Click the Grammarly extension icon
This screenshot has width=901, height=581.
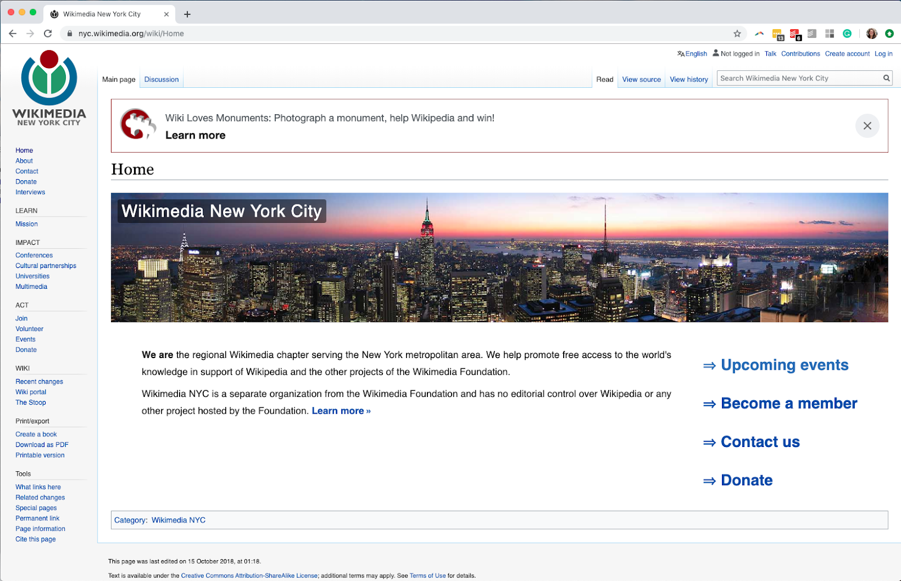[847, 33]
